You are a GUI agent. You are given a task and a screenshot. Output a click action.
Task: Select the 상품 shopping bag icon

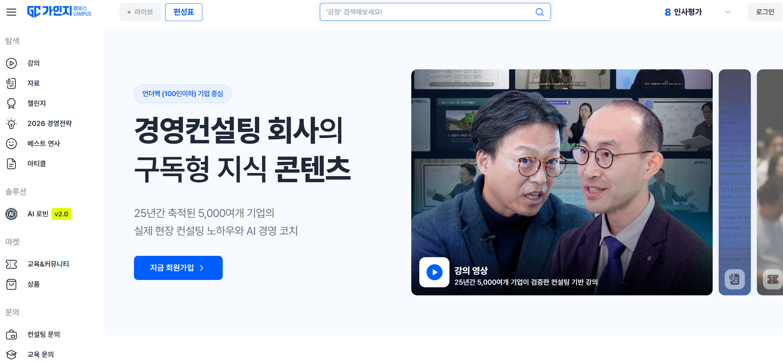[x=11, y=284]
